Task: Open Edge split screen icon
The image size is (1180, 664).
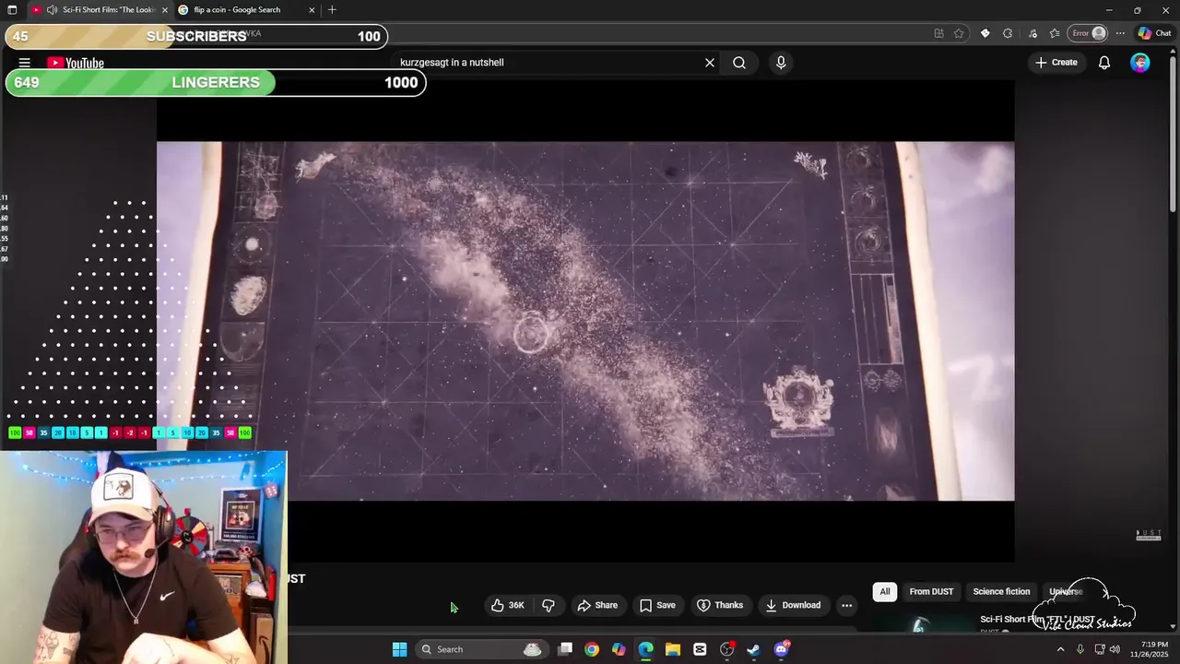Action: tap(939, 33)
